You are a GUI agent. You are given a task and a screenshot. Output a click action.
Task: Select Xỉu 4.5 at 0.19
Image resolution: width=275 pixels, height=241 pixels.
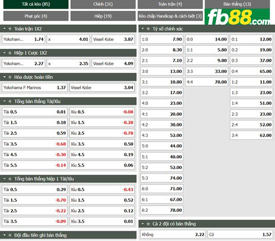(x=102, y=155)
